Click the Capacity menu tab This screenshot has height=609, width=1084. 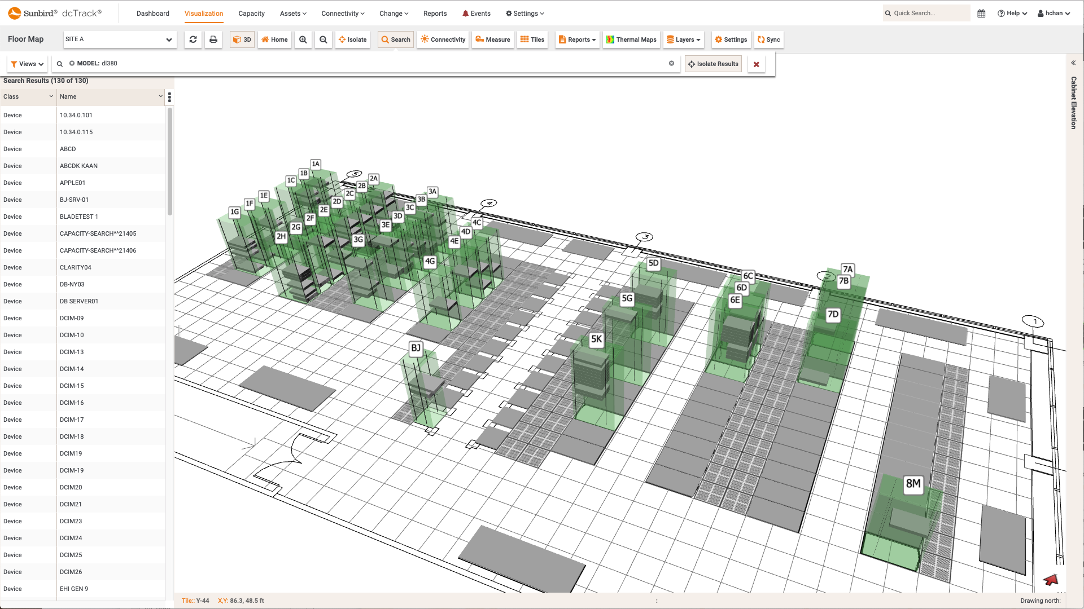pos(251,12)
